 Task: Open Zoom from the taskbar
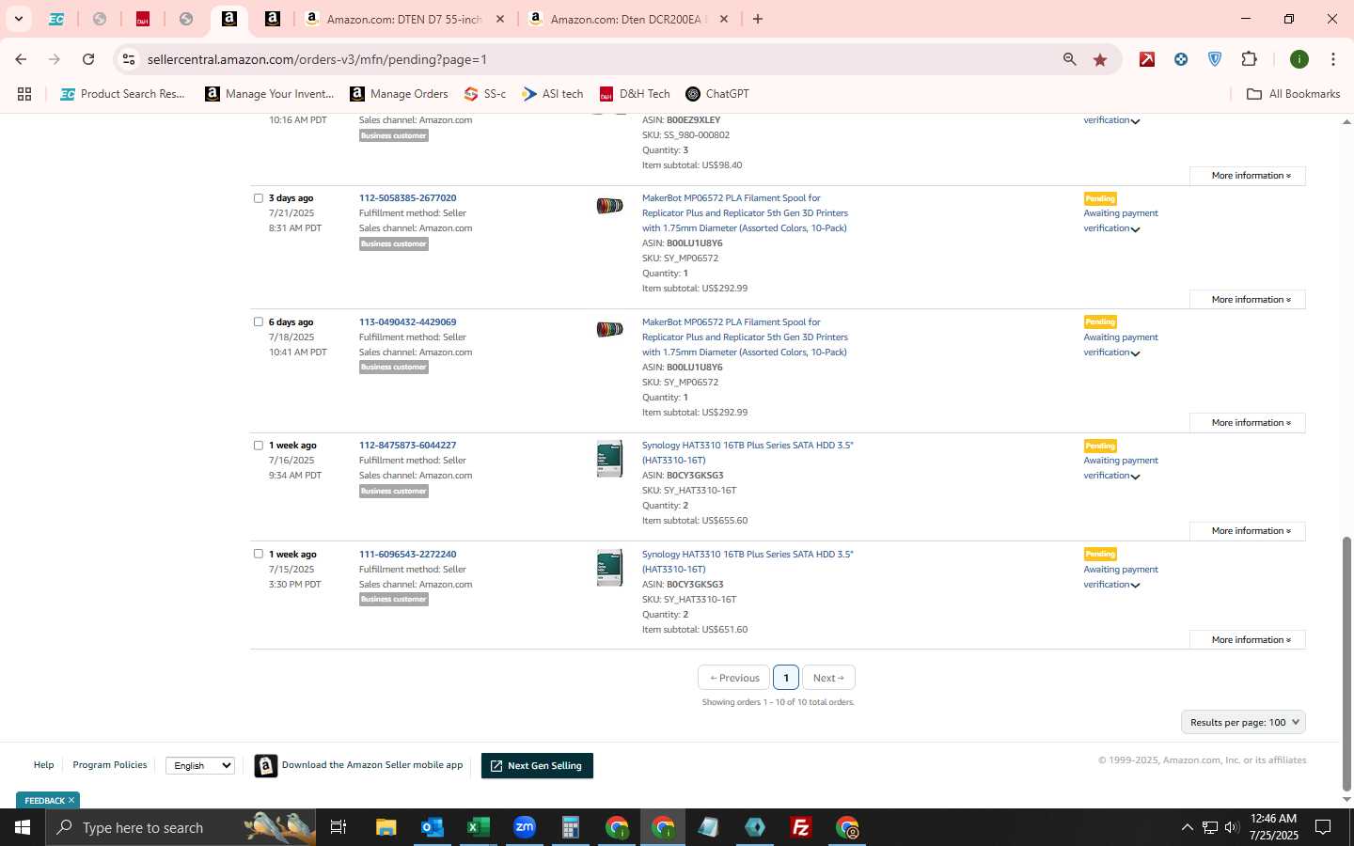[x=525, y=827]
